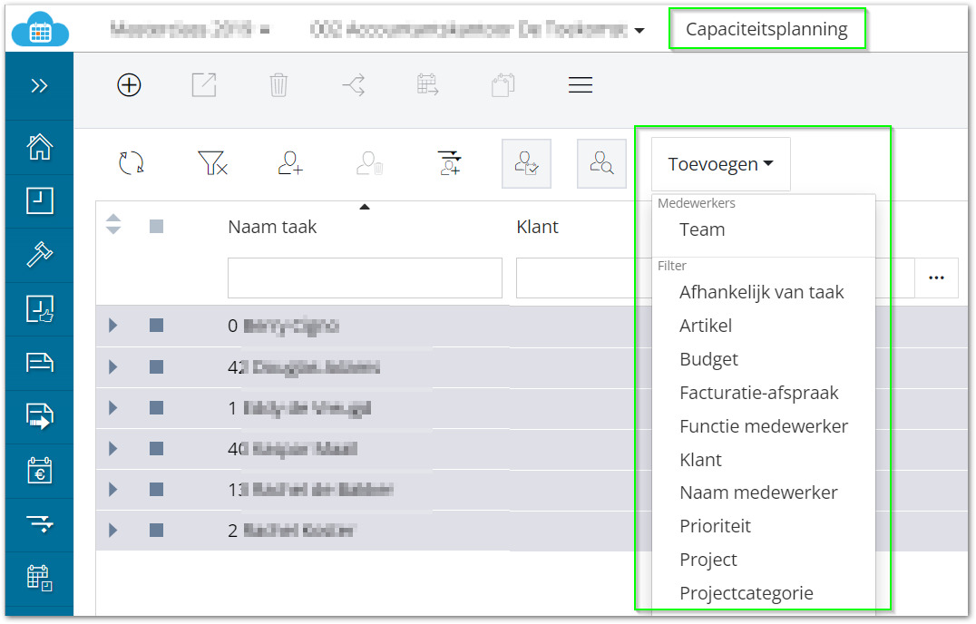
Task: Select Prioriteit filter option
Action: [x=715, y=526]
